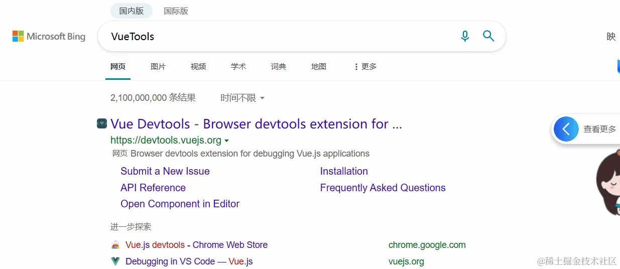Switch to 国内版 tab
The height and width of the screenshot is (269, 620).
(x=132, y=11)
